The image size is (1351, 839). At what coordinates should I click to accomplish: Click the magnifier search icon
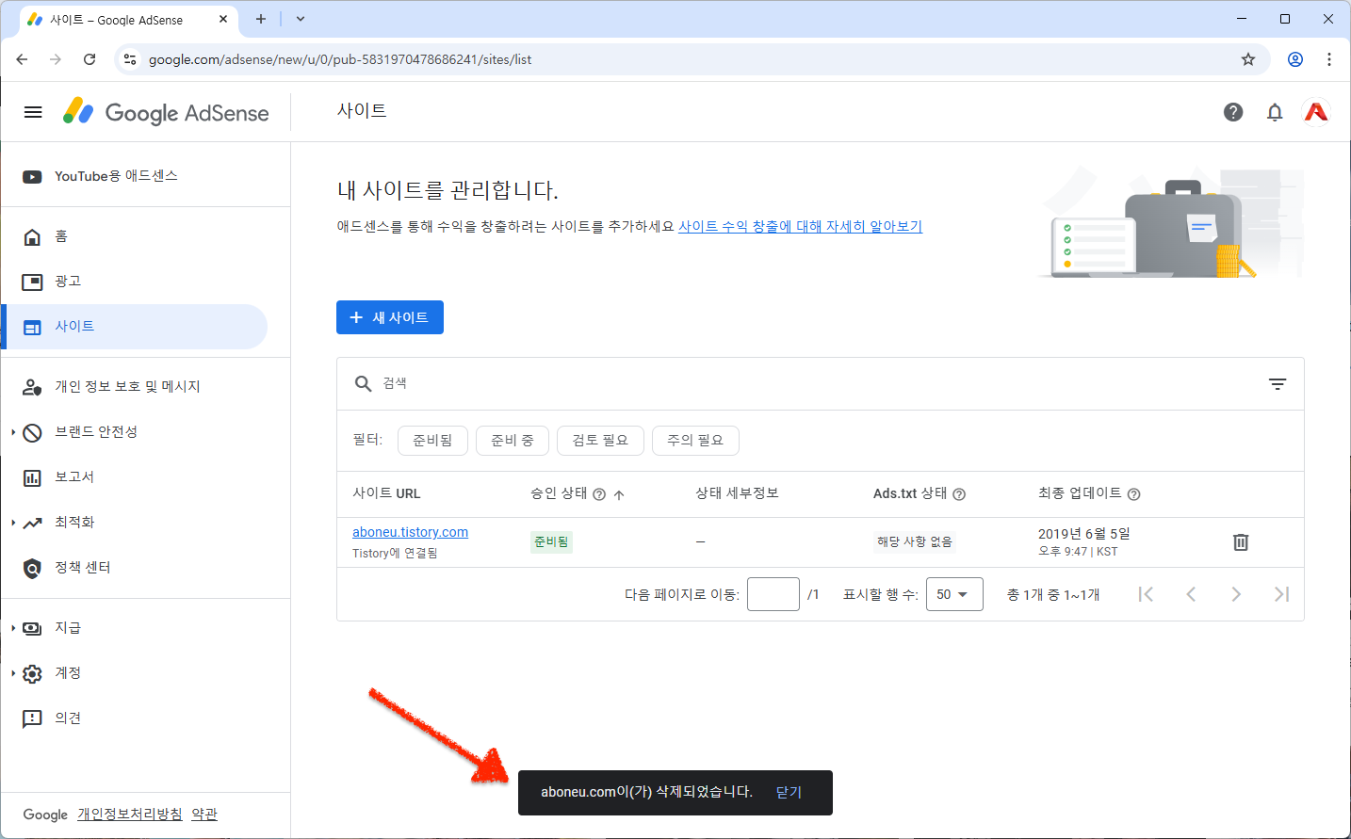[x=363, y=383]
